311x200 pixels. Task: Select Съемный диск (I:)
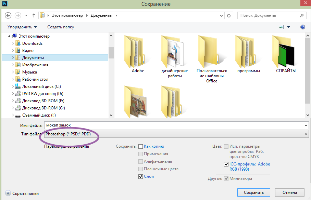coord(39,115)
